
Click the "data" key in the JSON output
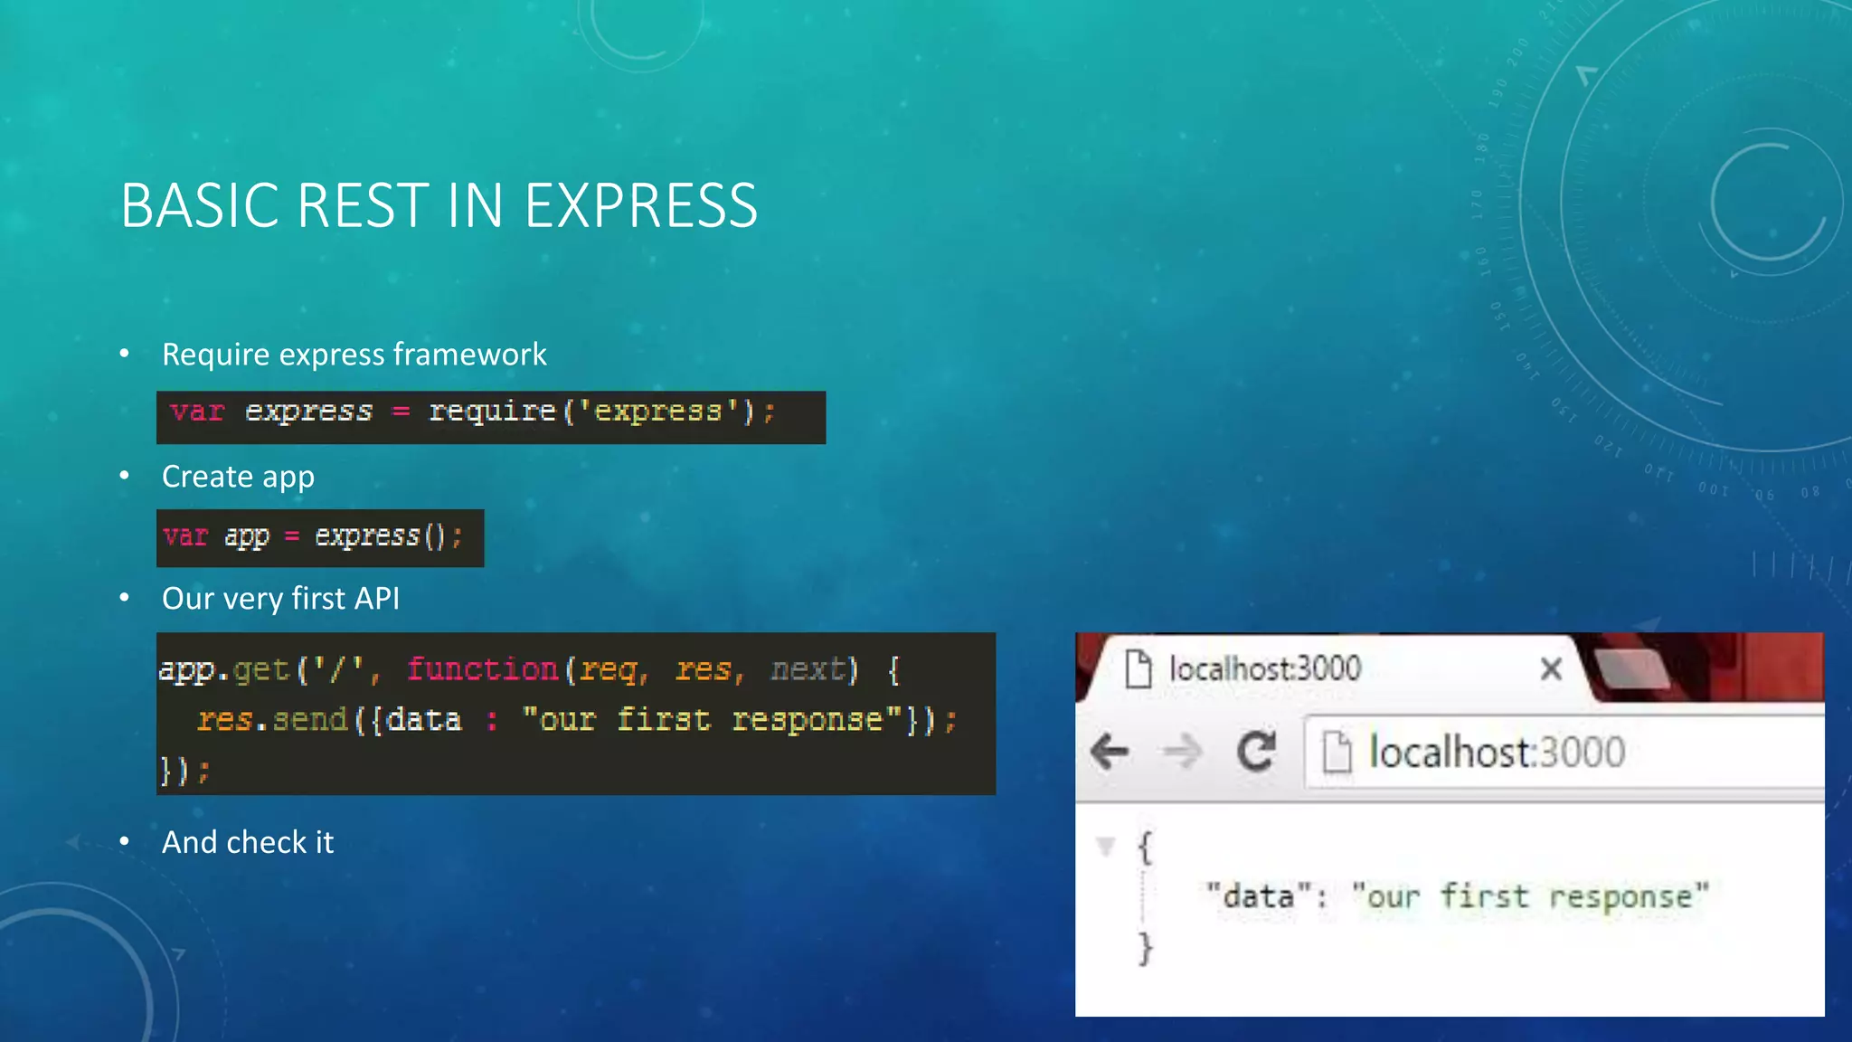coord(1258,896)
